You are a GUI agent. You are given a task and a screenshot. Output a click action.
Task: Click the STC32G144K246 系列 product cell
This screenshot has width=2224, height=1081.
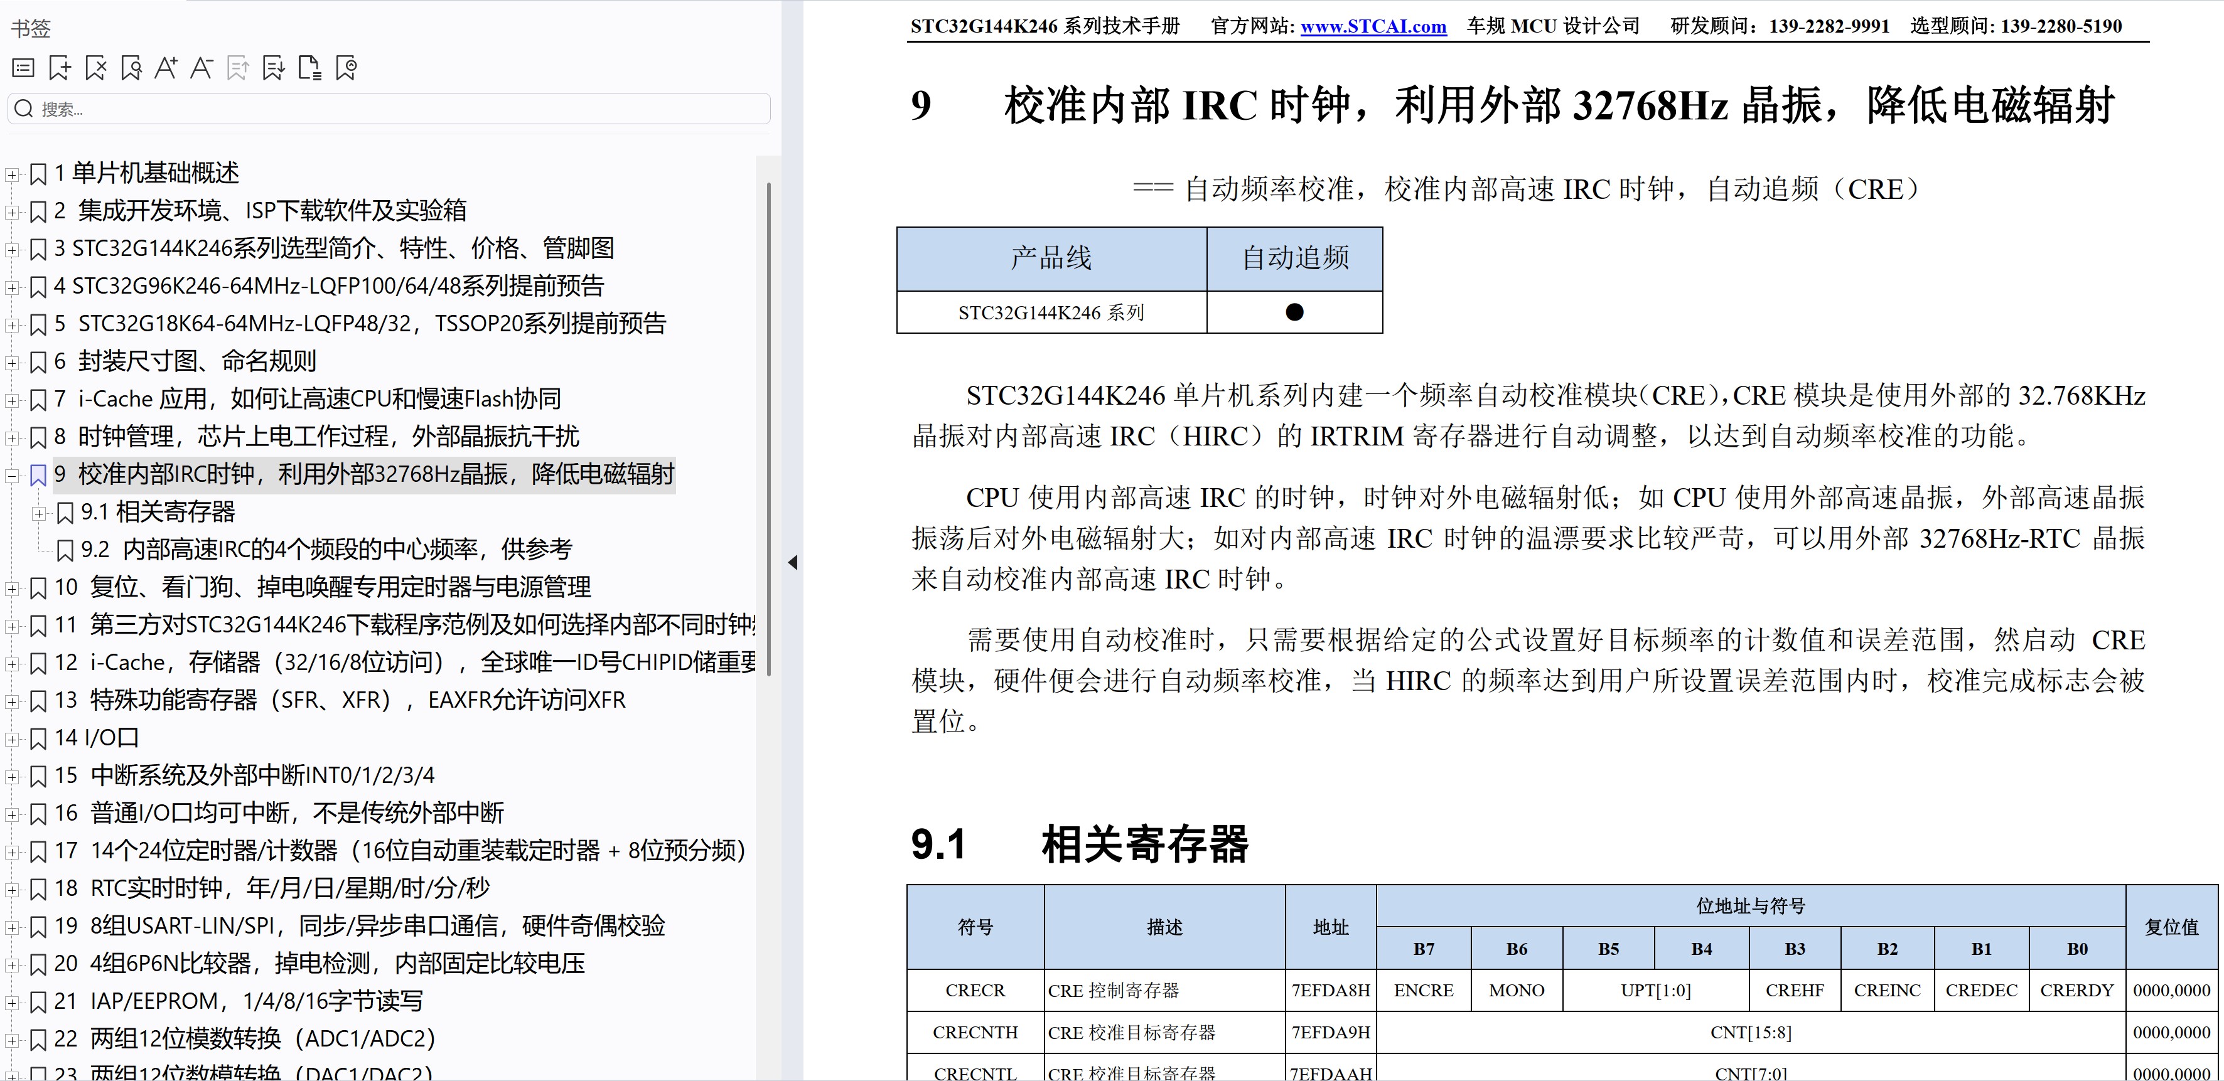pos(1051,312)
